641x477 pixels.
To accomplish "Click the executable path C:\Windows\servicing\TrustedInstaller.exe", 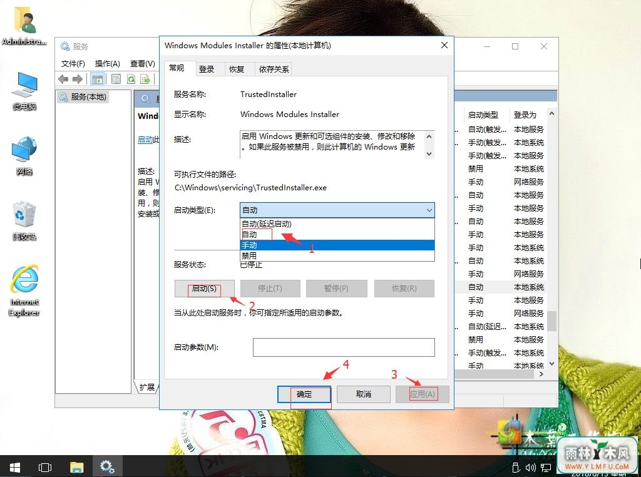I will pyautogui.click(x=250, y=188).
